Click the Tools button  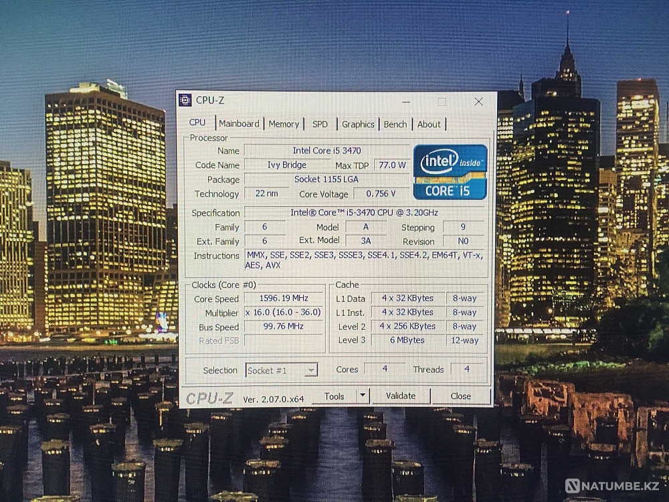[x=334, y=396]
